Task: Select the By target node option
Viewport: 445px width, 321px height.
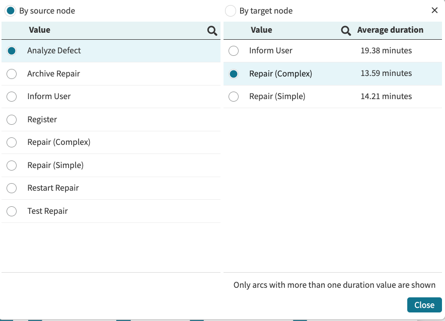Action: [230, 11]
